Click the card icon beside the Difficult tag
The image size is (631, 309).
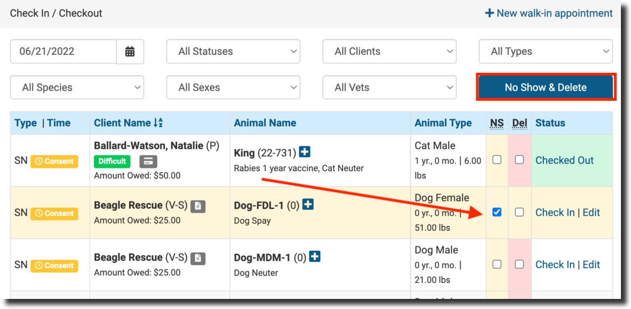coord(148,161)
